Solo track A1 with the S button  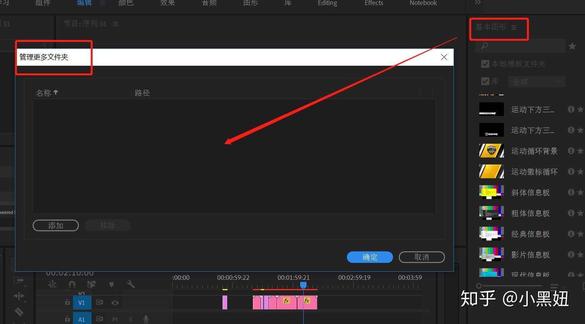coord(131,319)
